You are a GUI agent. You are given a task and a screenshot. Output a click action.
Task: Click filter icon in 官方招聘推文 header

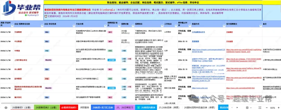coord(260,26)
